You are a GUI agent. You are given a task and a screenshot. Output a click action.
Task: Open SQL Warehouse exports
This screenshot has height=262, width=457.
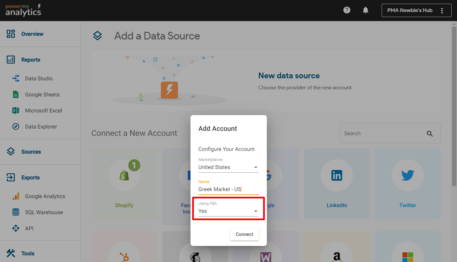(44, 212)
